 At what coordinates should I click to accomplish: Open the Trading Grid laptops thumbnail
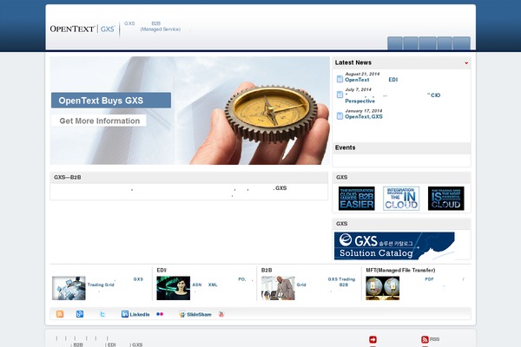coord(69,288)
